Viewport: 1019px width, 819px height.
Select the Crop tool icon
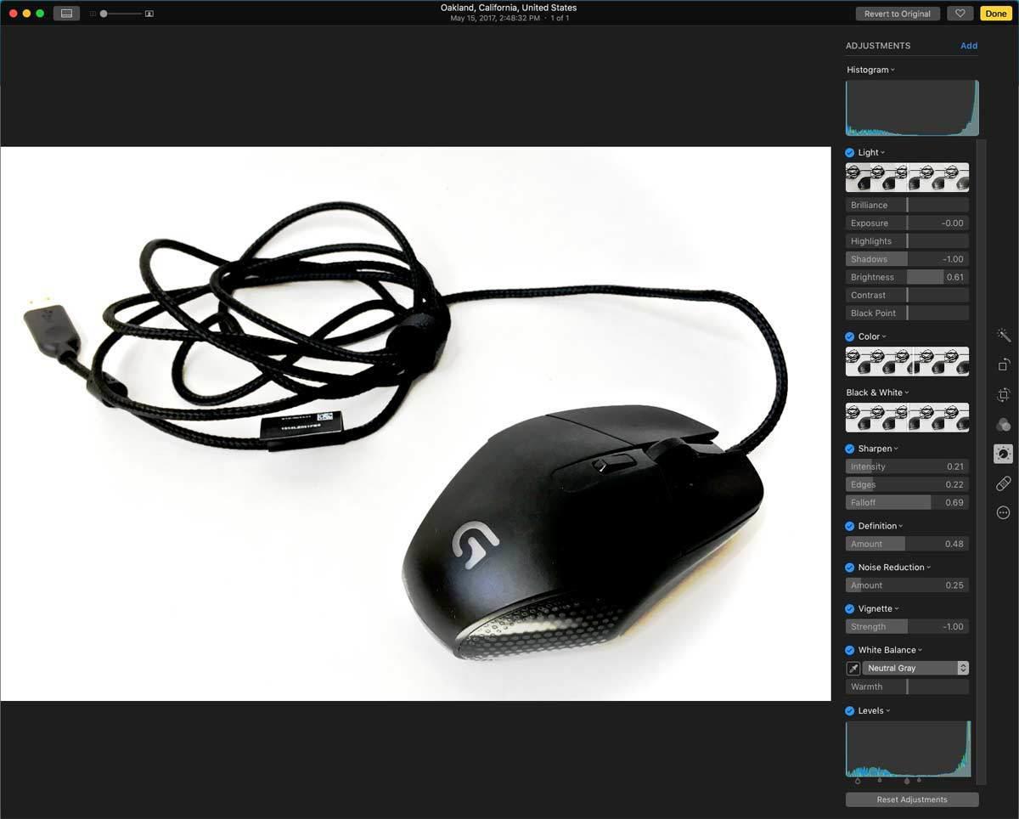[1003, 395]
